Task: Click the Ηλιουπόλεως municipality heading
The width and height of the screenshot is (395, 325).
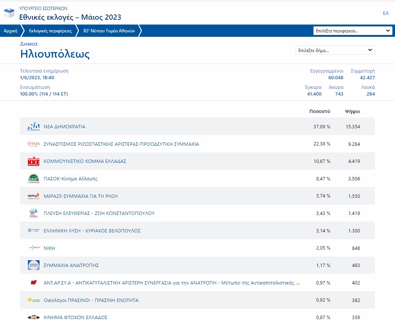Action: point(55,54)
